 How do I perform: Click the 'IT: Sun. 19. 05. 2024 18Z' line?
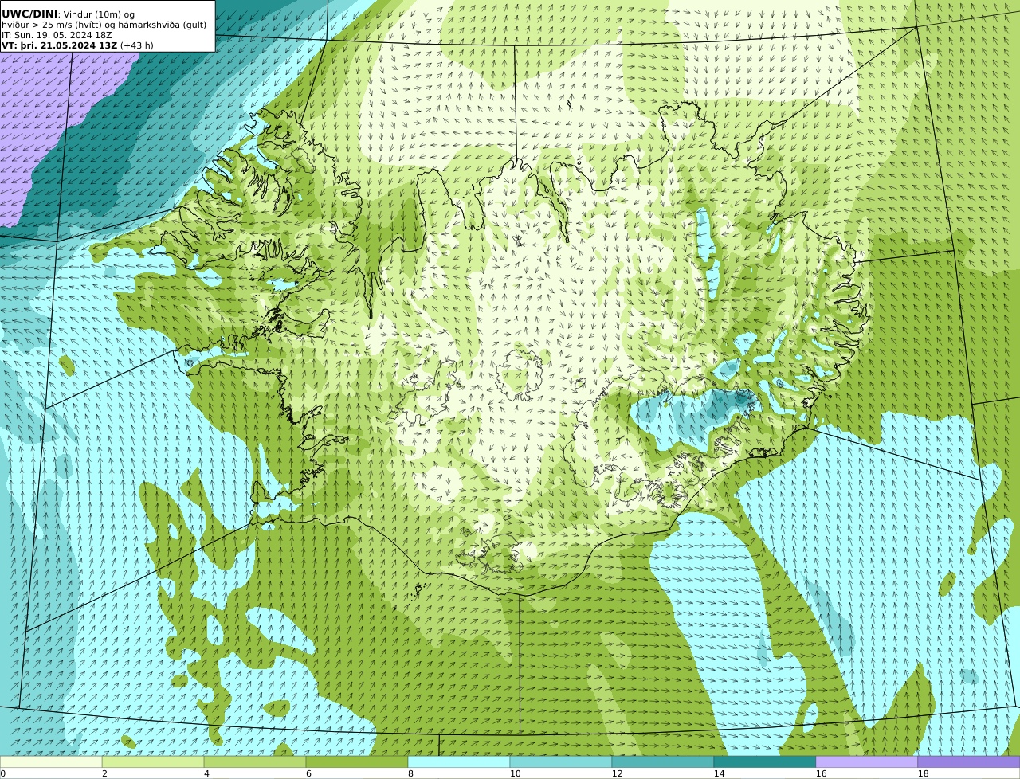pos(57,35)
